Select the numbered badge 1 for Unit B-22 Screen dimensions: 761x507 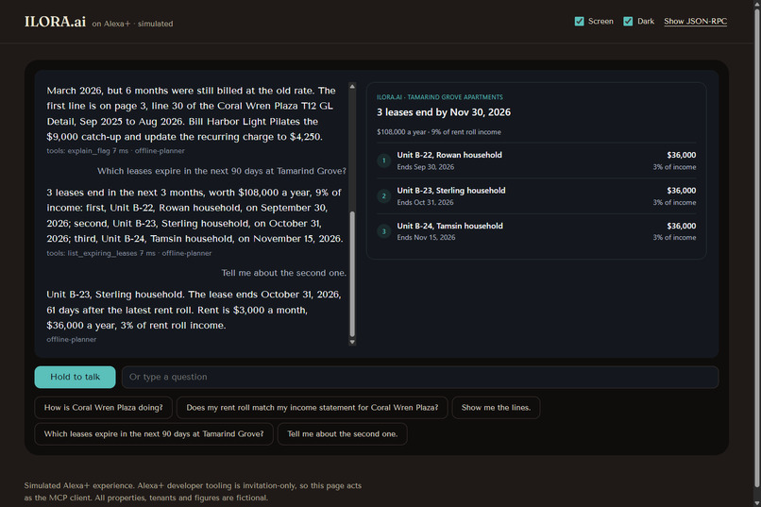point(384,161)
